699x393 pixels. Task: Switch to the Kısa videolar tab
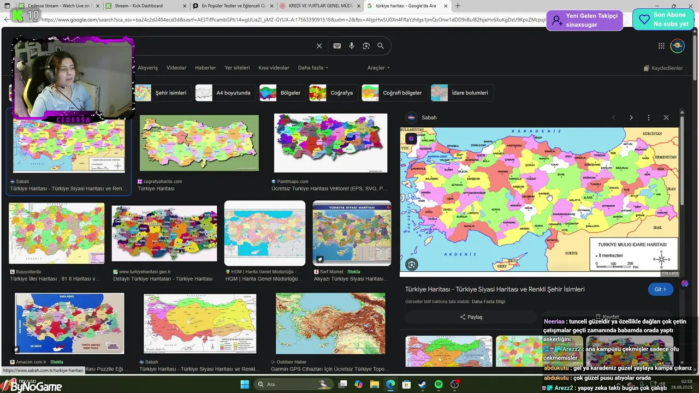[274, 68]
